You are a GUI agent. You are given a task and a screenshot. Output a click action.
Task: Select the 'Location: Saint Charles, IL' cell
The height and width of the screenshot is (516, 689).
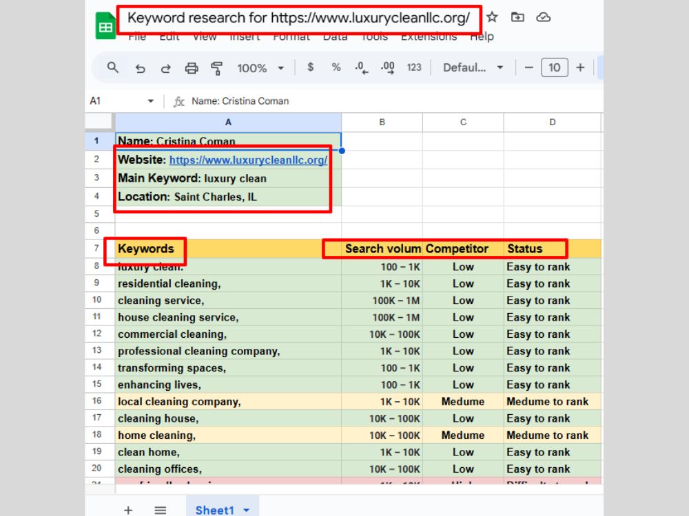click(x=228, y=197)
